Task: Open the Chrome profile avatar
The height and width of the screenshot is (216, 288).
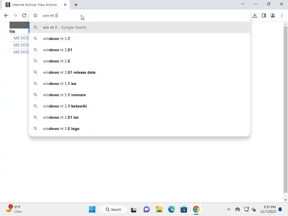Action: [273, 16]
